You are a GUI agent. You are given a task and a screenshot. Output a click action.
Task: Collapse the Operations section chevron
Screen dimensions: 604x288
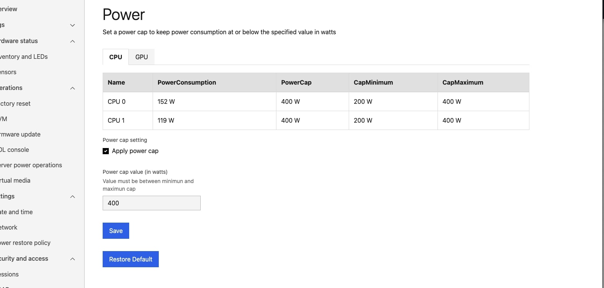(x=73, y=88)
